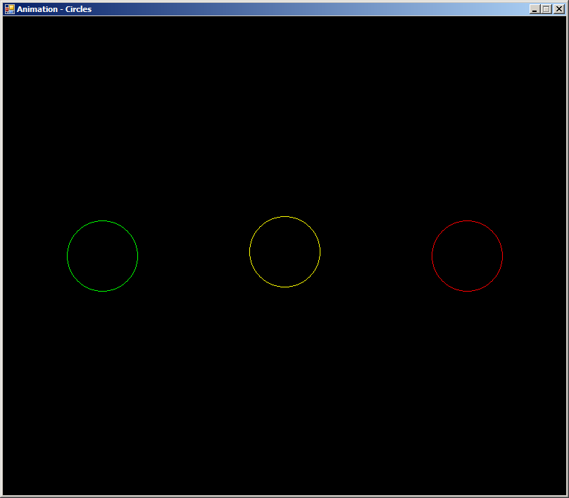Screen dimensions: 569x498
Task: Minimize the Animation - Circles window
Action: pyautogui.click(x=534, y=9)
